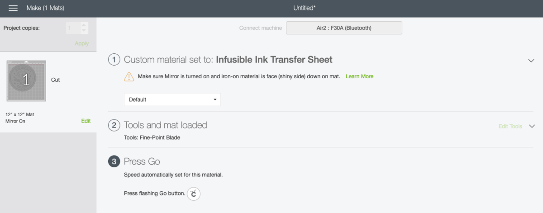Open the hamburger menu icon
The height and width of the screenshot is (213, 543).
pyautogui.click(x=13, y=8)
